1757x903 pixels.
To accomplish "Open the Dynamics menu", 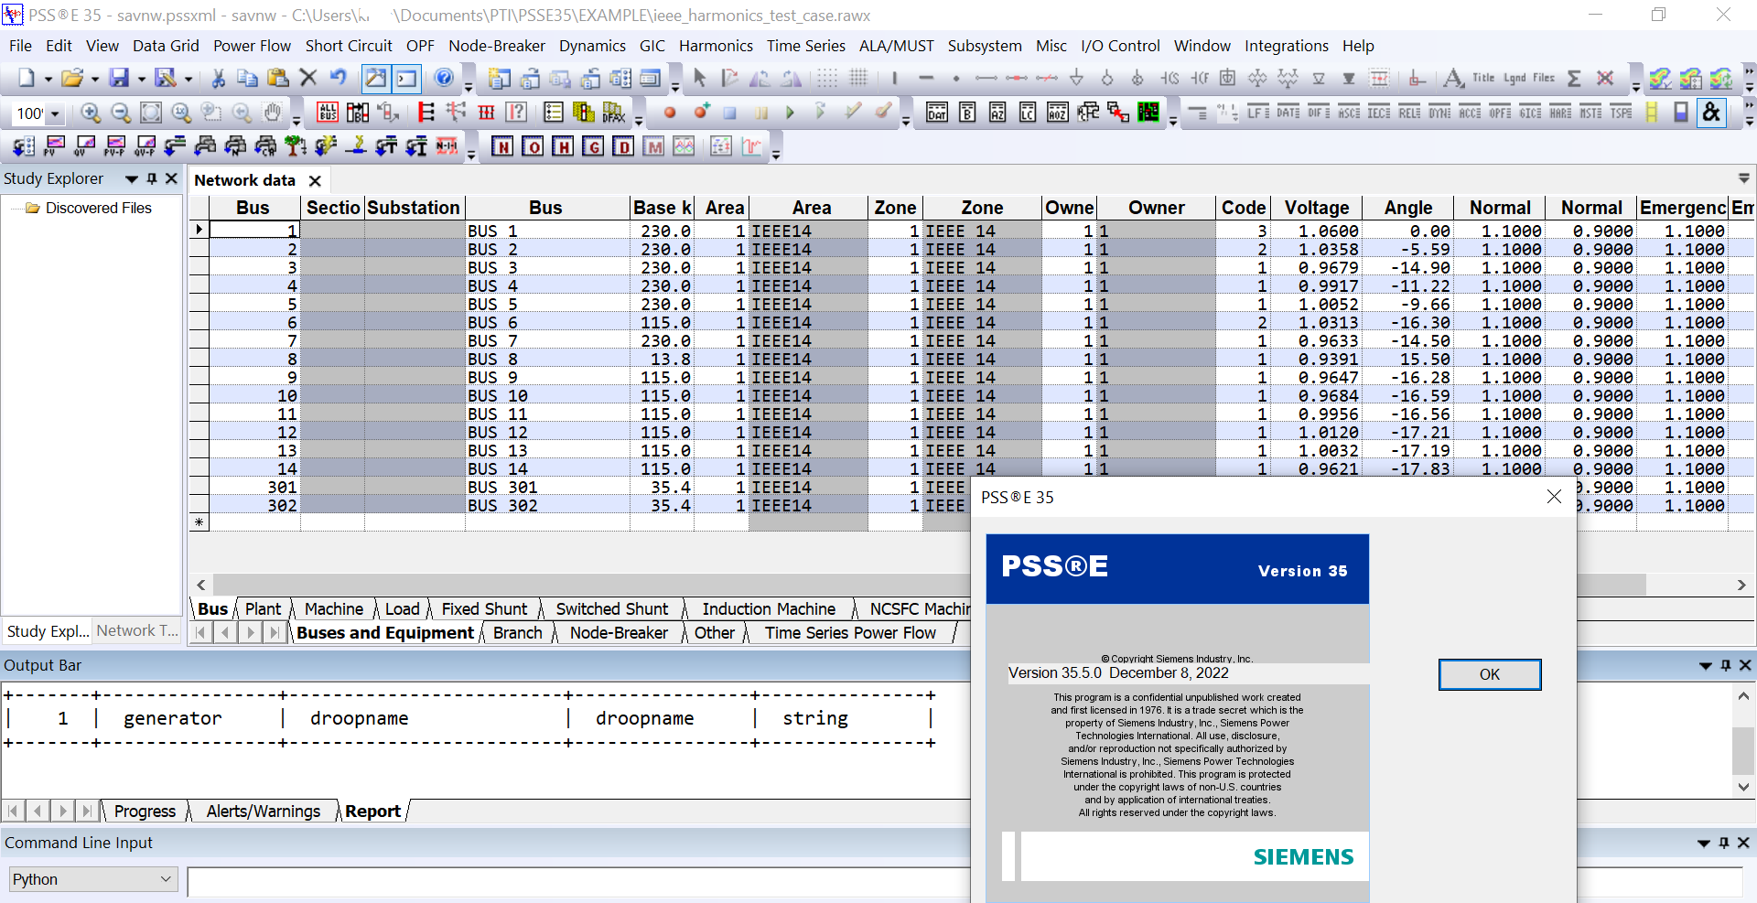I will point(592,46).
